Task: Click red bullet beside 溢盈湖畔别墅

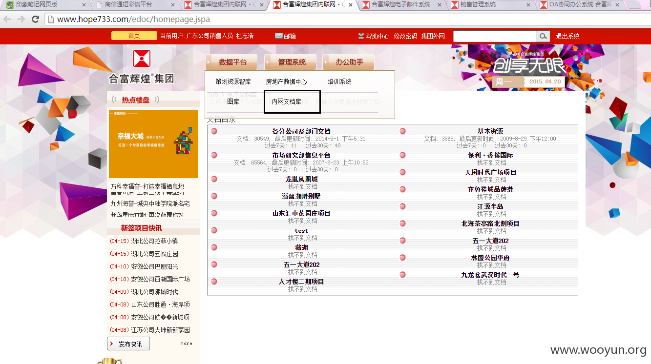Action: 214,196
